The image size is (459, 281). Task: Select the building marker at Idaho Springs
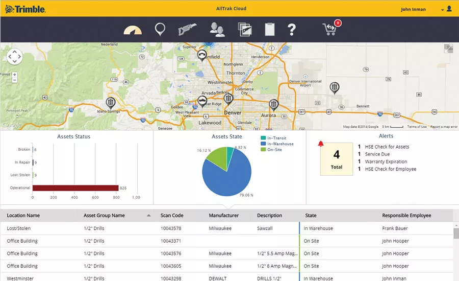pyautogui.click(x=111, y=103)
